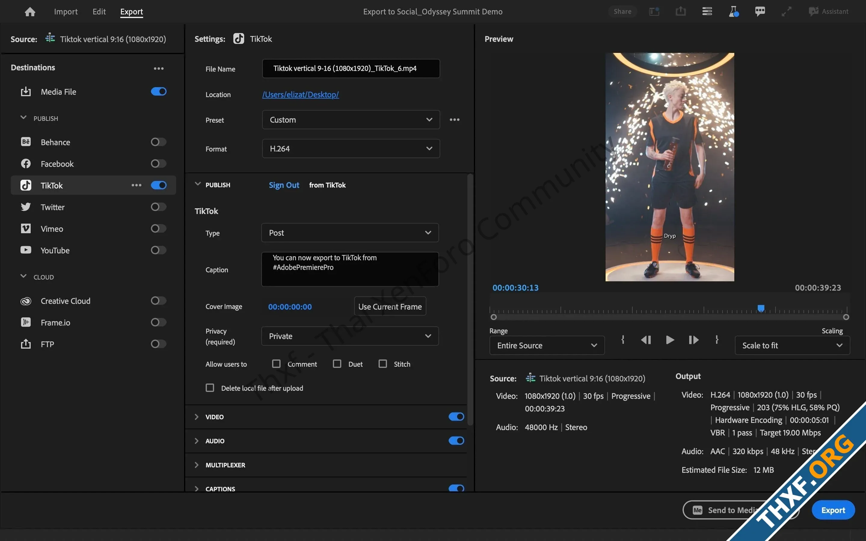Select the Creative Cloud destination icon
The height and width of the screenshot is (541, 866).
coord(26,301)
